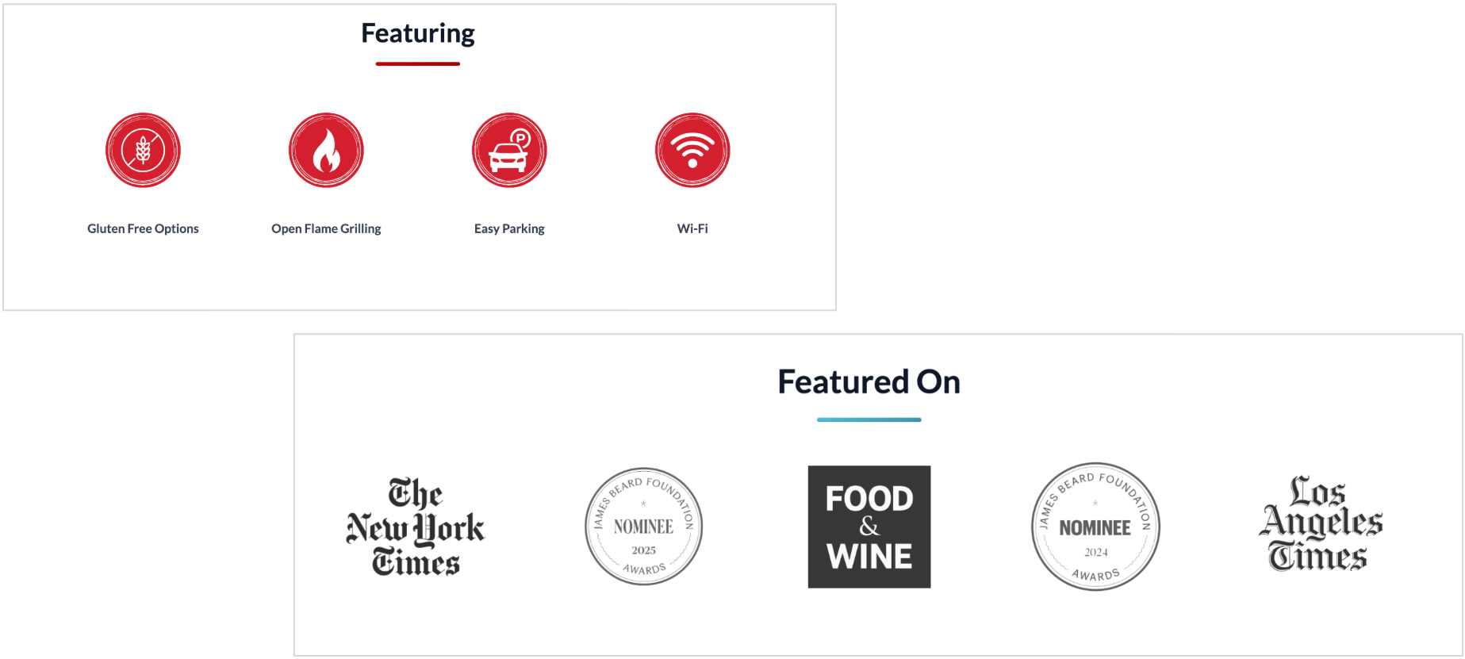Click the Gluten Free Options label
1465x659 pixels.
[143, 228]
